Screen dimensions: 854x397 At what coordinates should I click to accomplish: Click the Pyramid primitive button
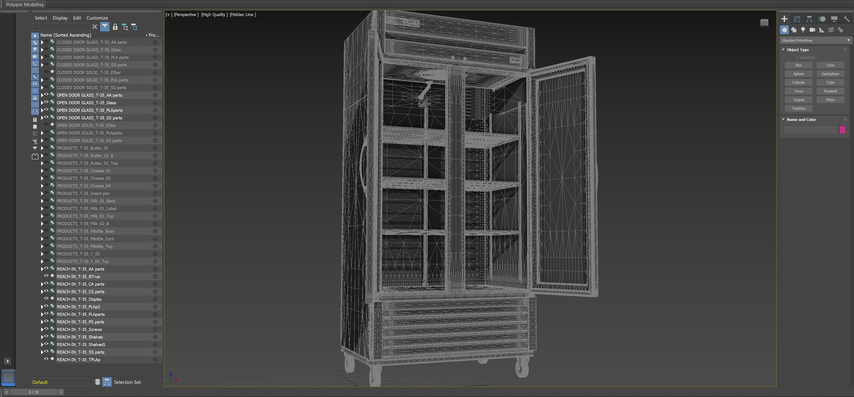[830, 91]
